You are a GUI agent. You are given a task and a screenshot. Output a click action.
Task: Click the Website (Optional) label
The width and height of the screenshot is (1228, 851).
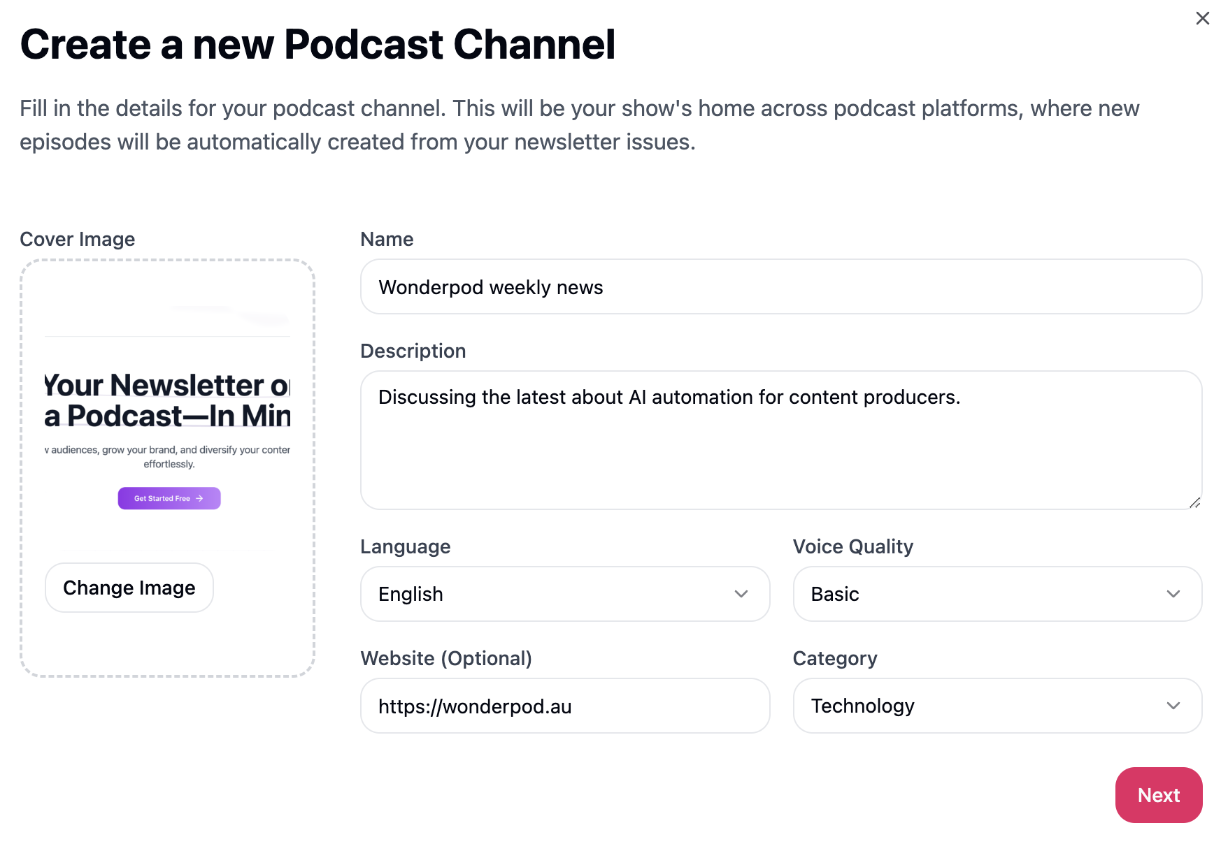coord(446,658)
